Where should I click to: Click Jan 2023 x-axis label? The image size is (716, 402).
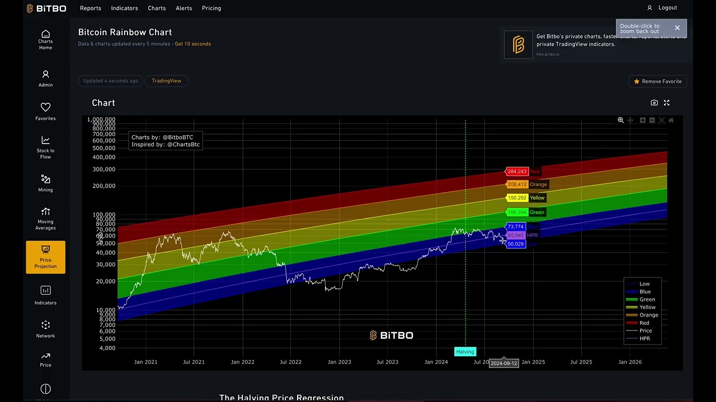340,362
